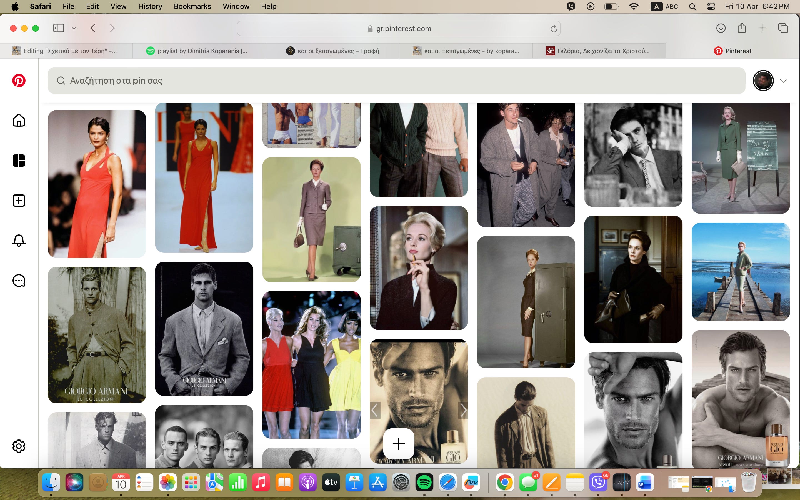Screen dimensions: 800x500
Task: Click the Pinterest logo in sidebar
Action: coord(19,81)
